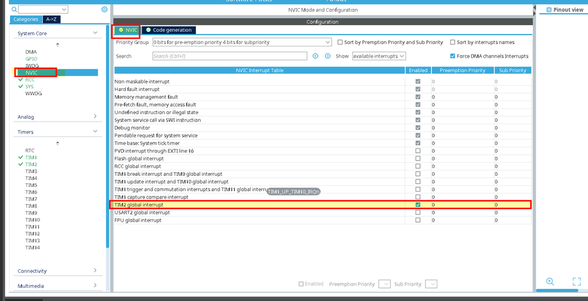Open the bottom Sub Priority dropdown
Viewport: 588px width, 301px height.
[431, 284]
